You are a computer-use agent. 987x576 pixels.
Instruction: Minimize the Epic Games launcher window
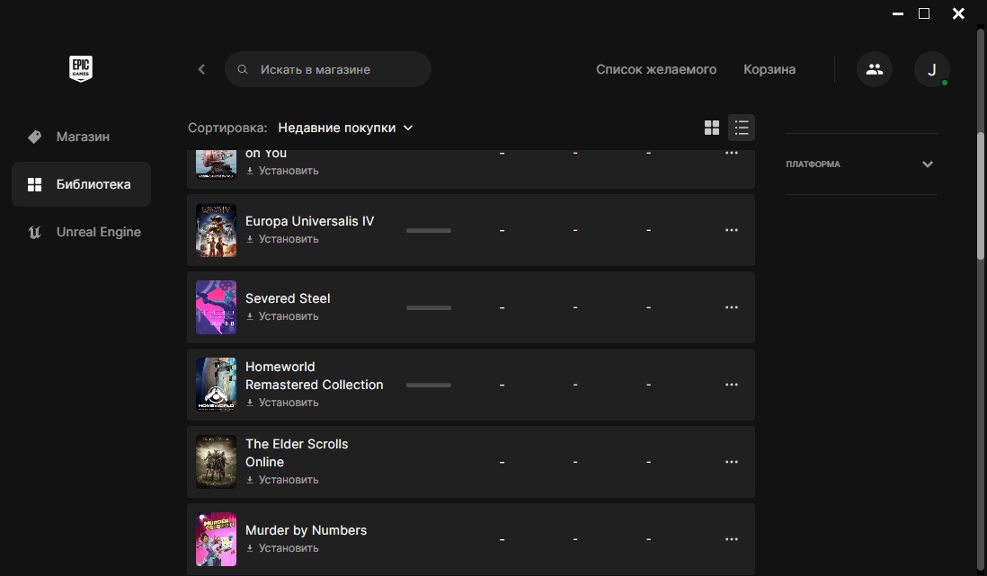click(898, 13)
